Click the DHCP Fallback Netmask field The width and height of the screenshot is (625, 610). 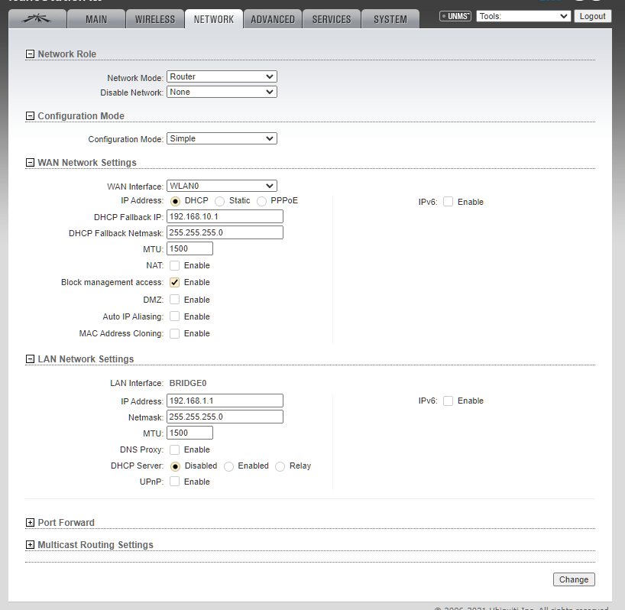click(225, 232)
